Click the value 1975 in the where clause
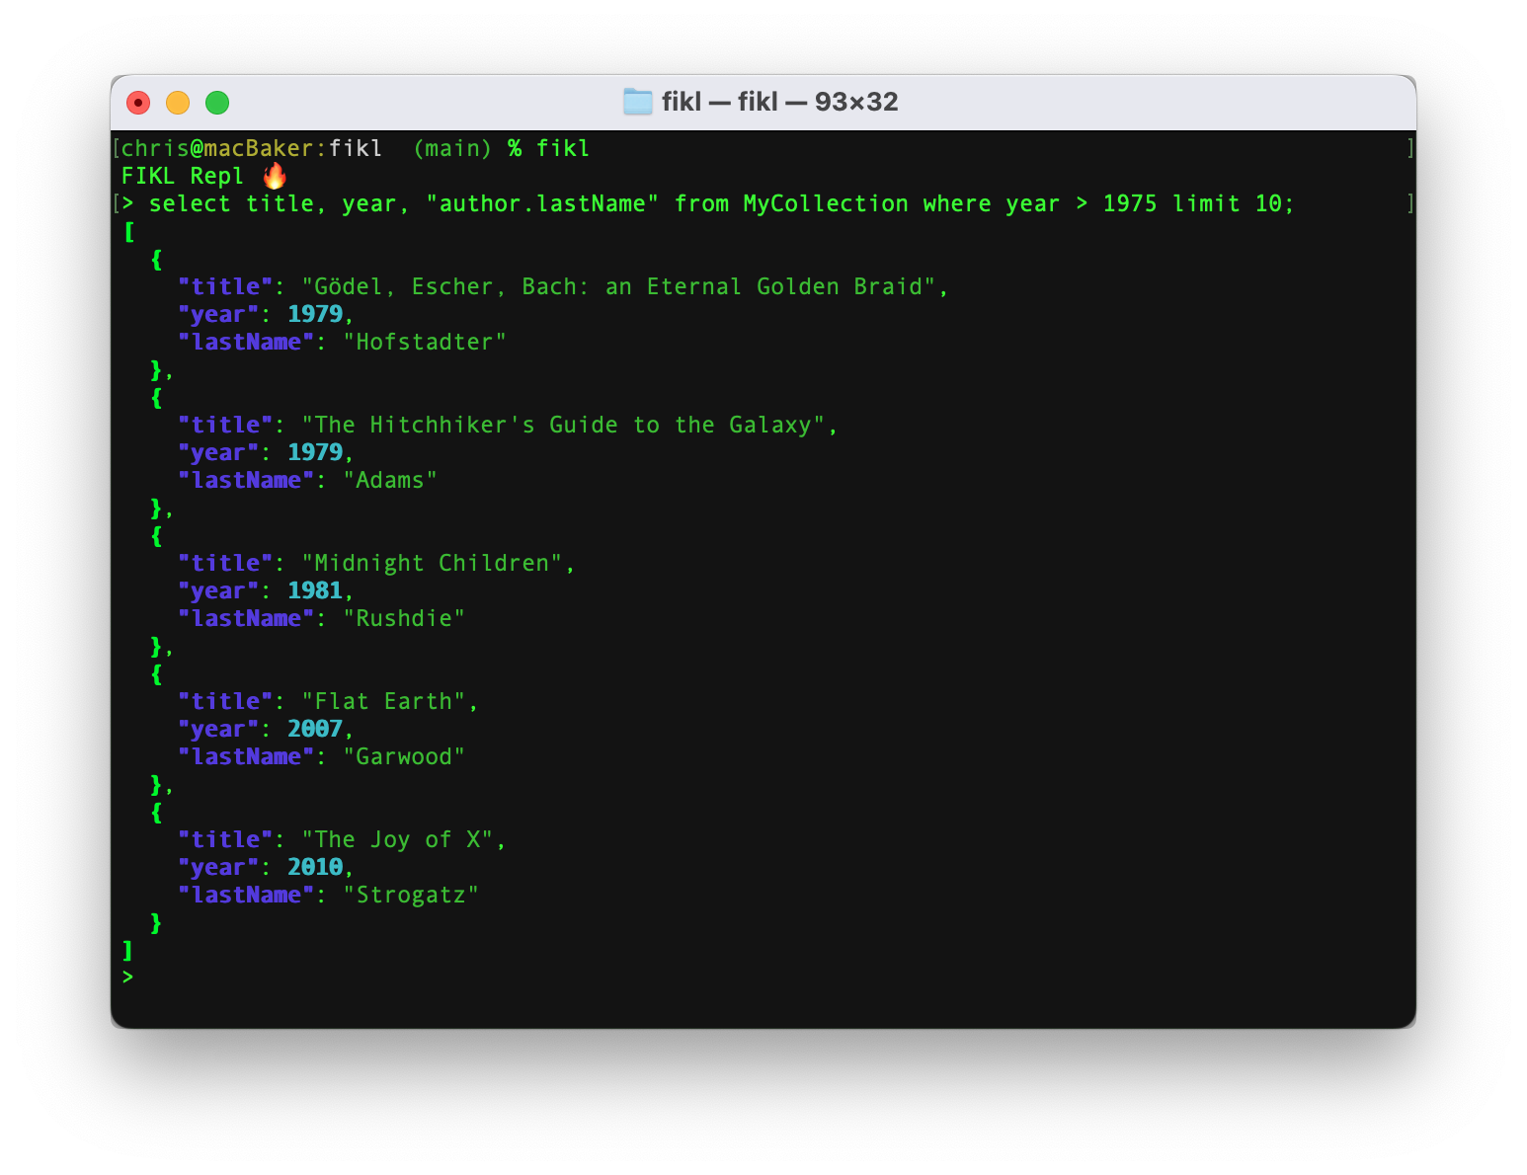 (1130, 203)
